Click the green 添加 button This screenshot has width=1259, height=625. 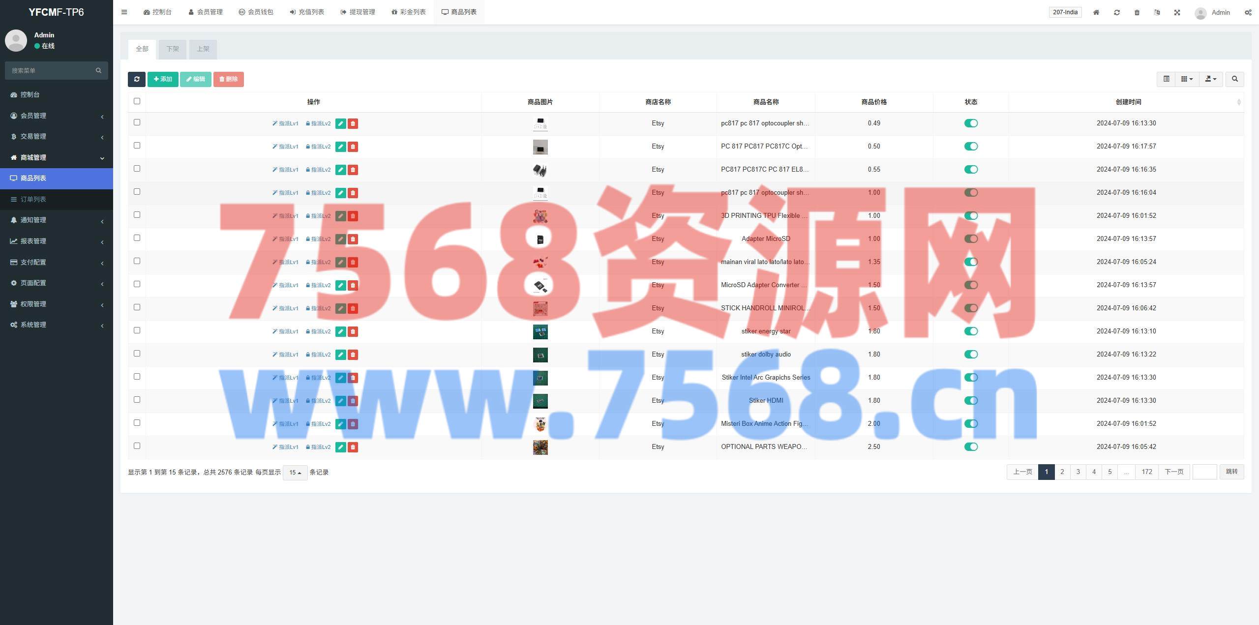pos(163,79)
